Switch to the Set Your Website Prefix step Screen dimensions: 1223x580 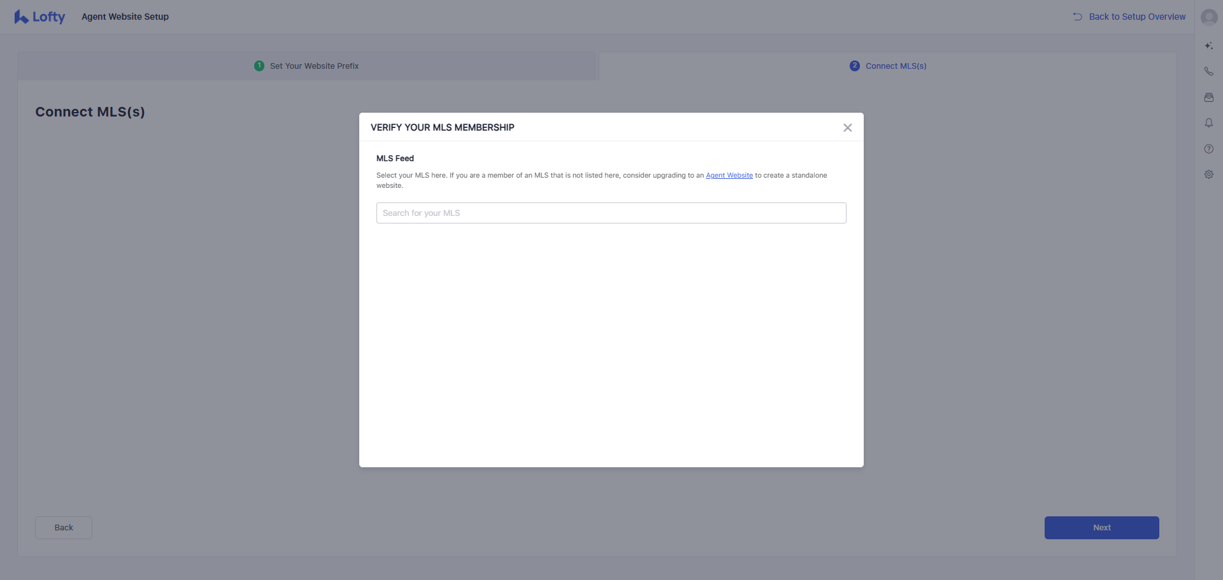[x=314, y=66]
